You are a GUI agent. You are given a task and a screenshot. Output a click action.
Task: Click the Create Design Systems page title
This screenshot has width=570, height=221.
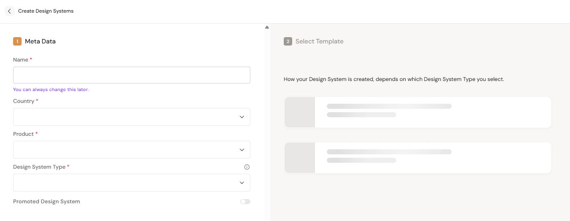[46, 11]
